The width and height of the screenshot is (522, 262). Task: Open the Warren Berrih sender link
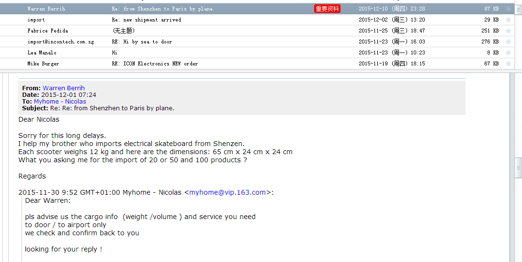click(x=64, y=88)
